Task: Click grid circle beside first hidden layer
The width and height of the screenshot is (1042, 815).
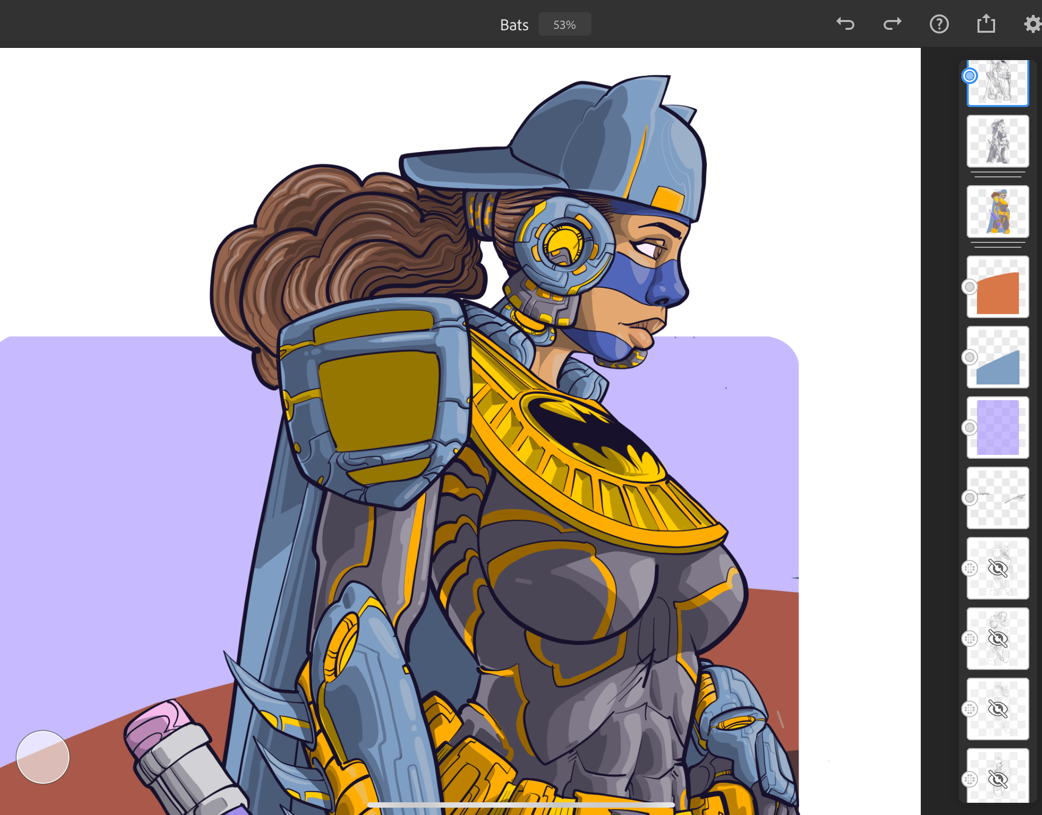Action: coord(970,568)
